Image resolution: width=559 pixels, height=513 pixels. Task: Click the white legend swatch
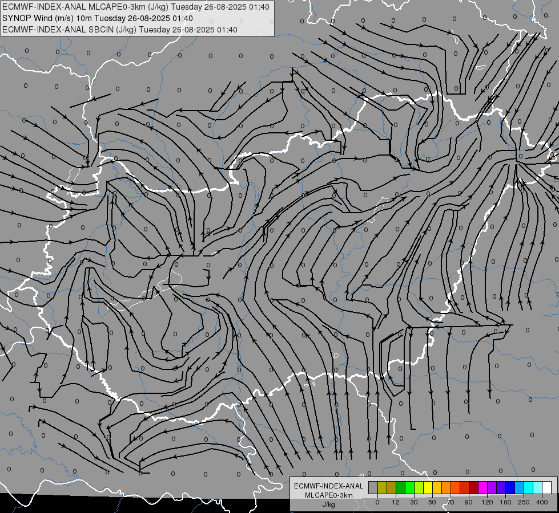point(547,488)
